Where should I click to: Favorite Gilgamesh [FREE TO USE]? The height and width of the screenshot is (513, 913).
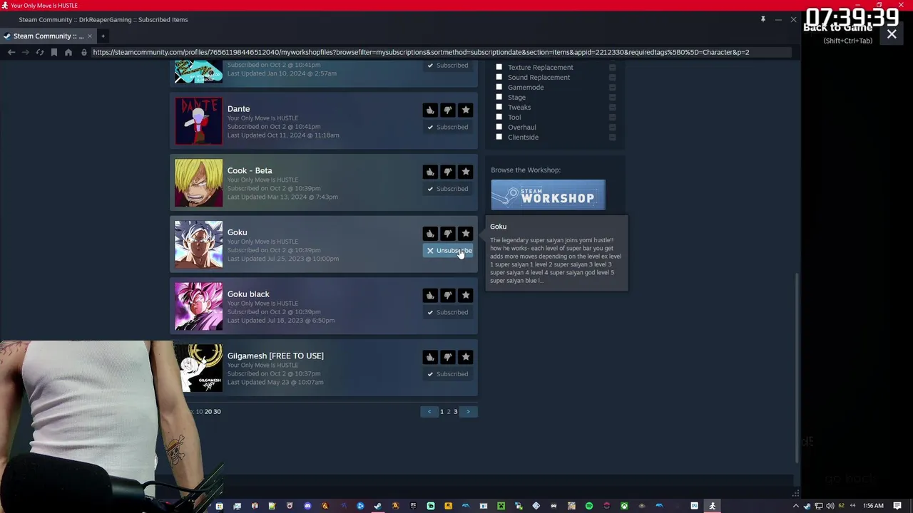click(x=466, y=357)
